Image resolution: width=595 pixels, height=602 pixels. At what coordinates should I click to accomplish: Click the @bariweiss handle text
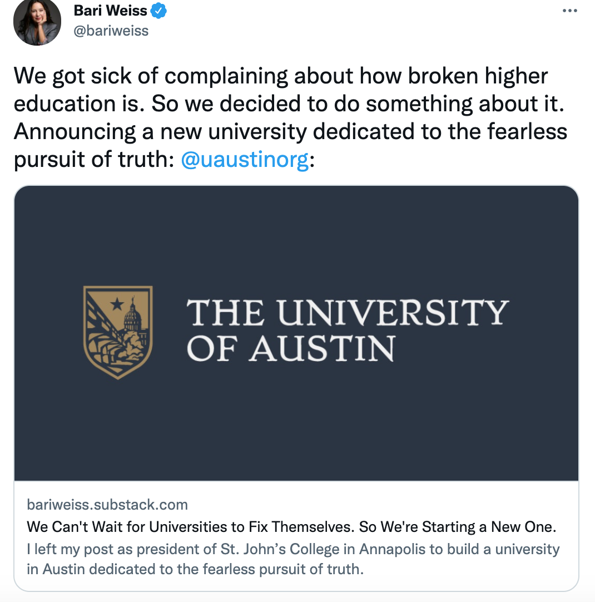click(112, 31)
